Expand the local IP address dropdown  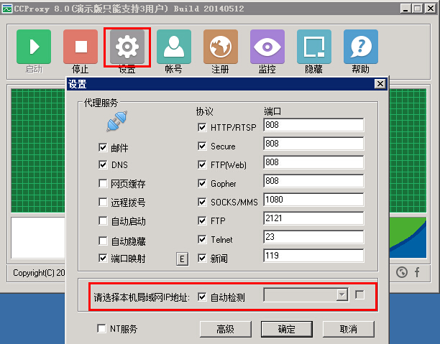tap(342, 295)
